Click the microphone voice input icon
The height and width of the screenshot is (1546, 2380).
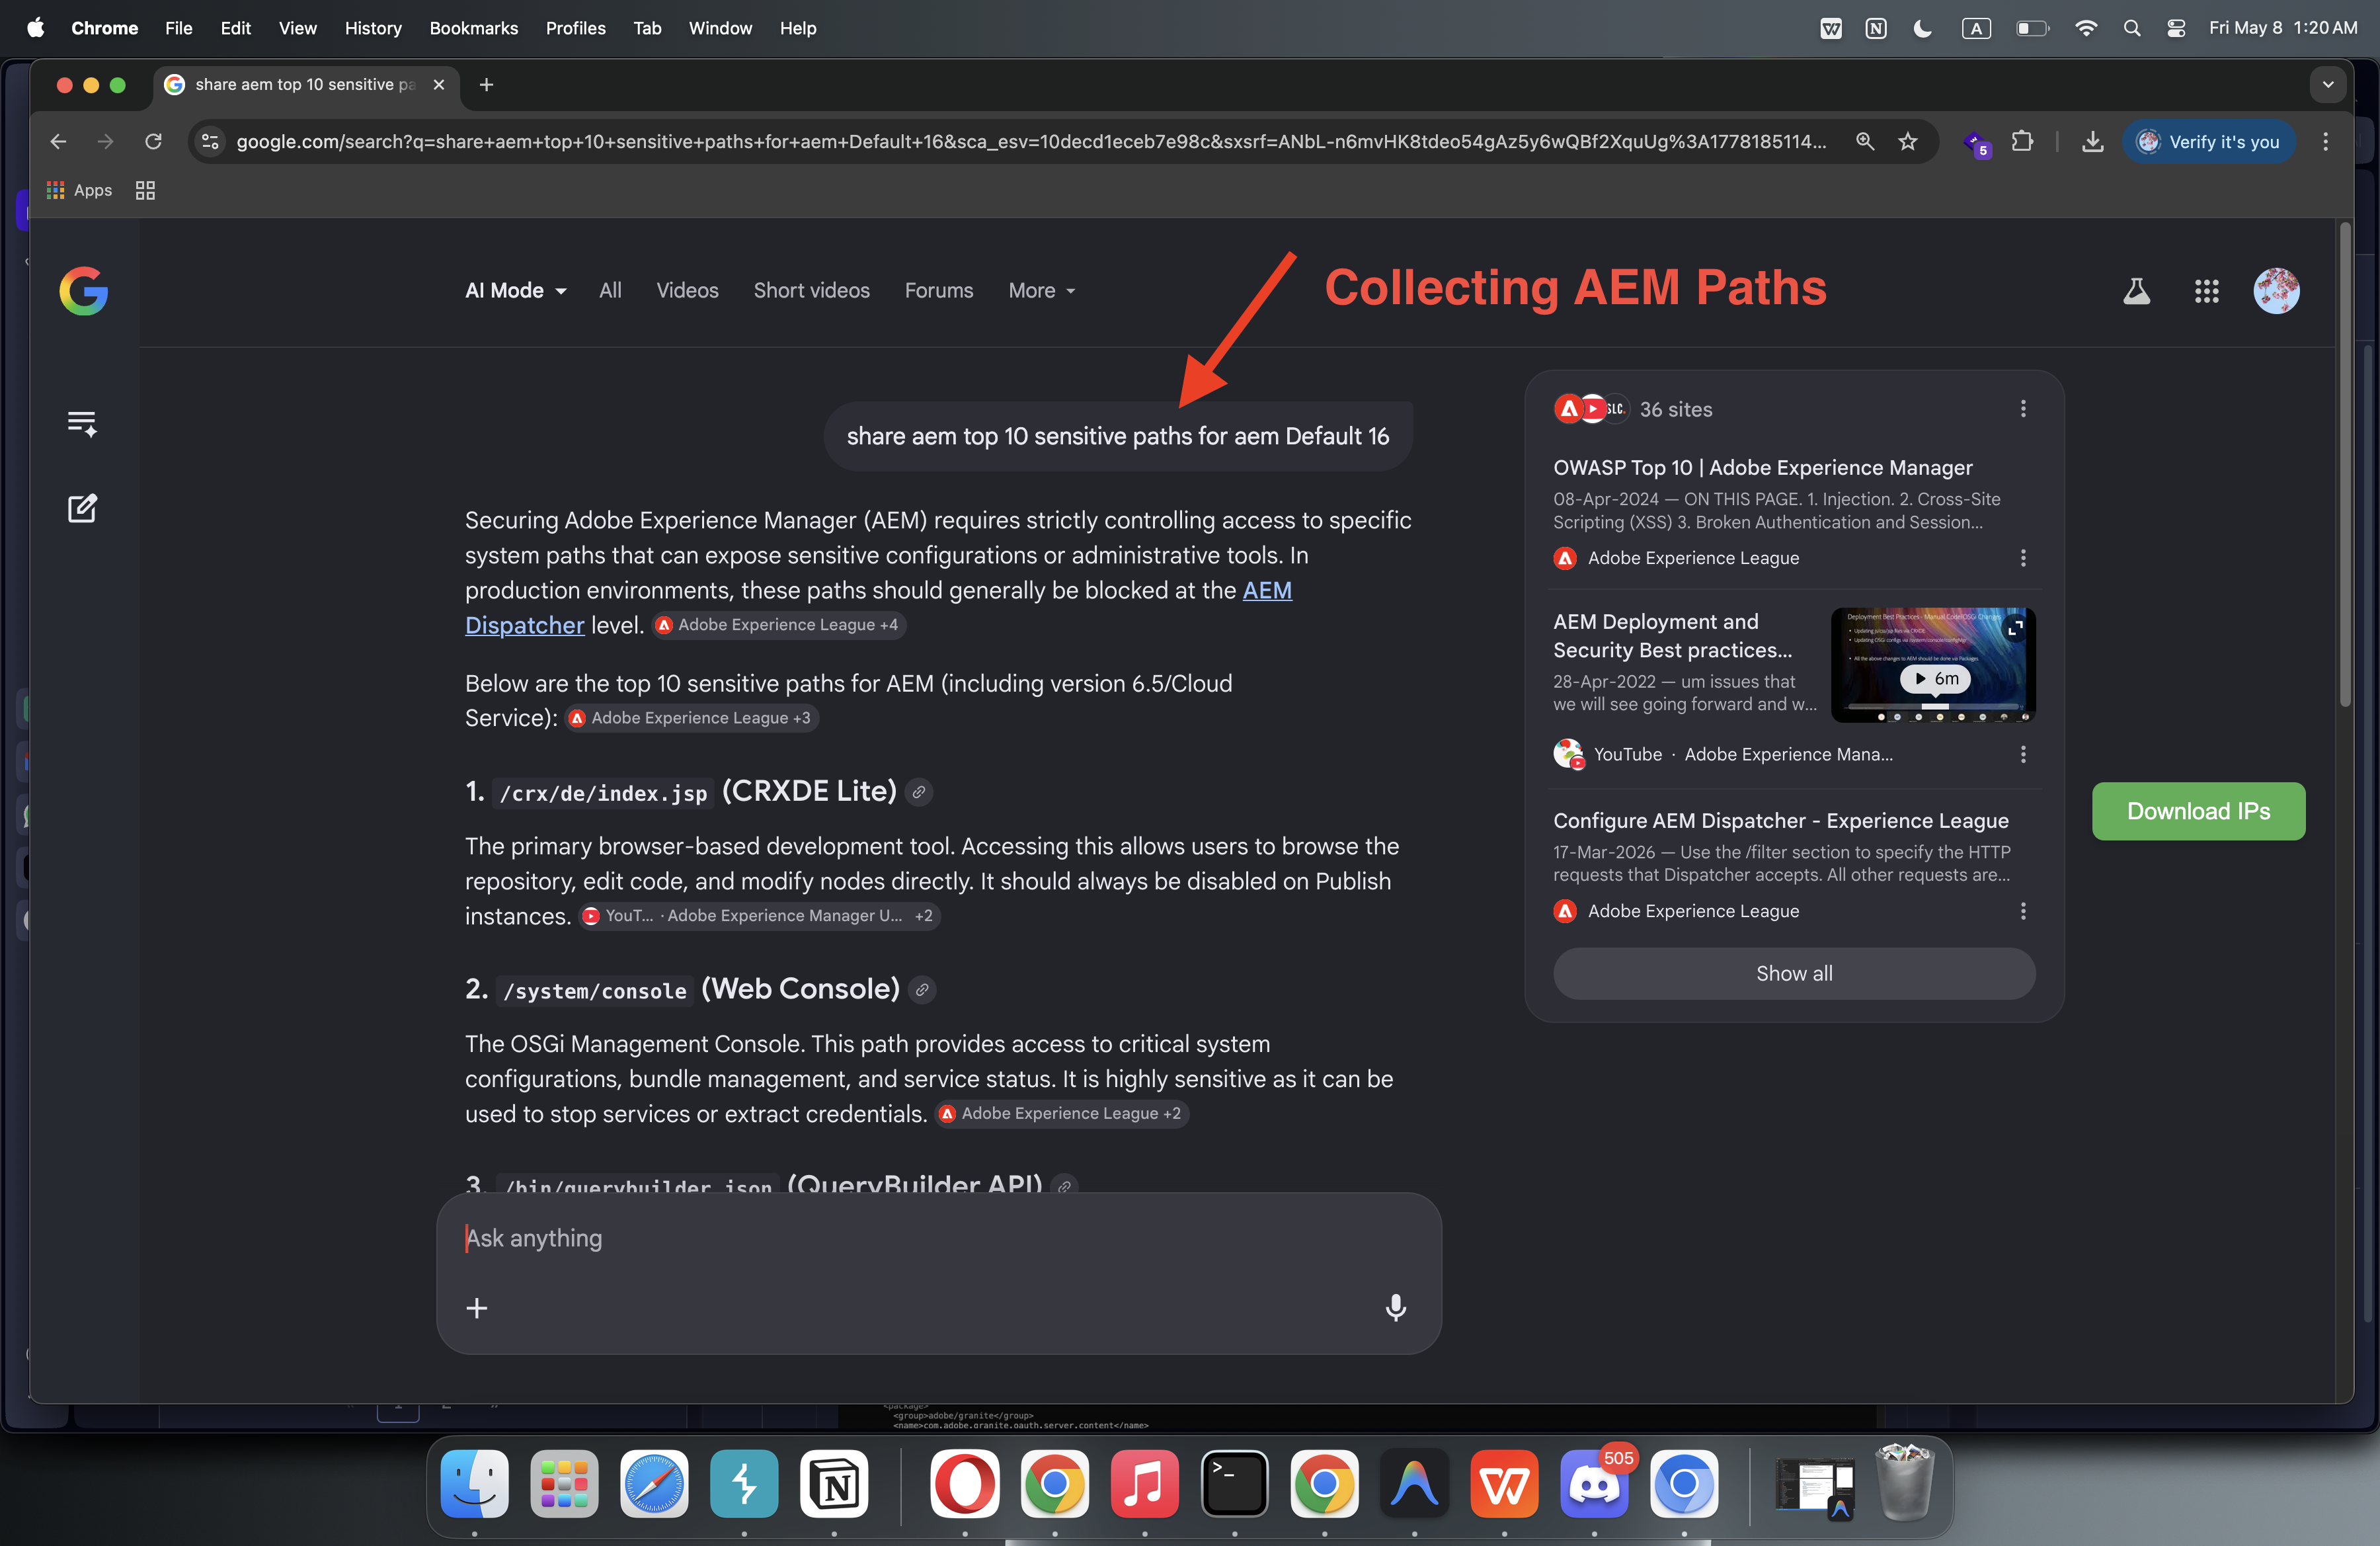tap(1396, 1308)
